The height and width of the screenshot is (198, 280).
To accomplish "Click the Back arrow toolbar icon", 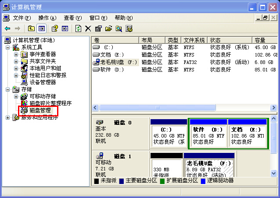I will [x=7, y=28].
